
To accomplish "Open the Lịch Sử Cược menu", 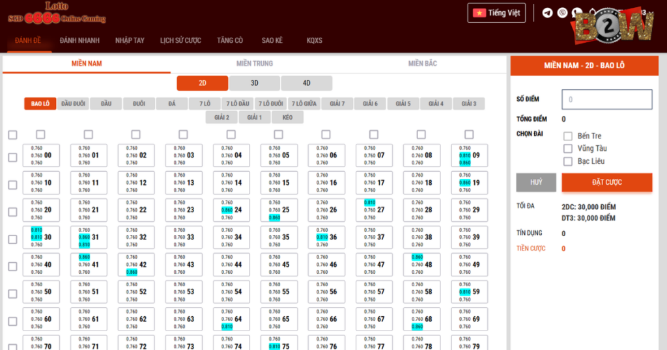I will point(180,40).
